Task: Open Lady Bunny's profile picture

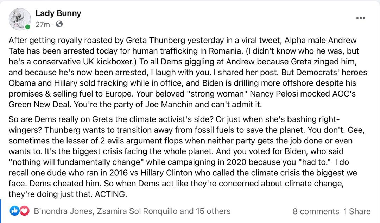Action: [20, 18]
